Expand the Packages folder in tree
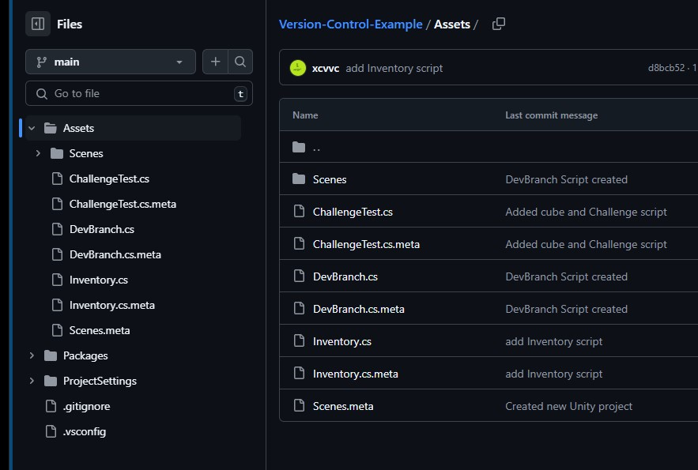Image resolution: width=698 pixels, height=470 pixels. [x=32, y=355]
